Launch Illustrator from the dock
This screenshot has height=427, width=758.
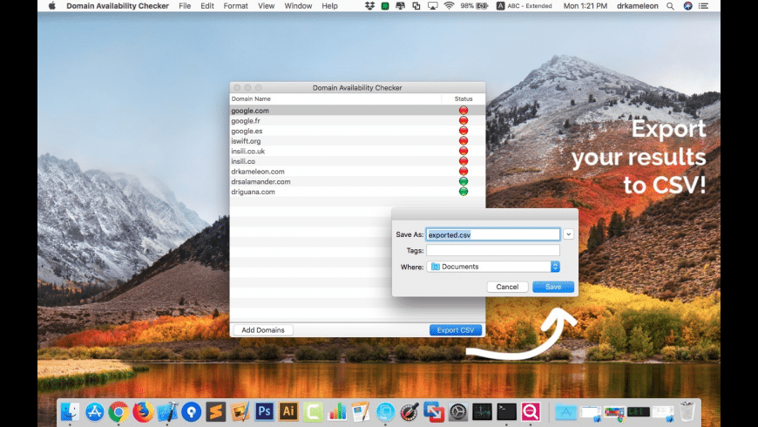pyautogui.click(x=288, y=412)
